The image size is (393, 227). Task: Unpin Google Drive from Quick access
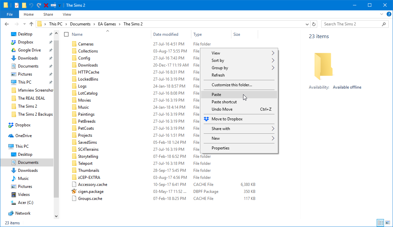pyautogui.click(x=51, y=50)
